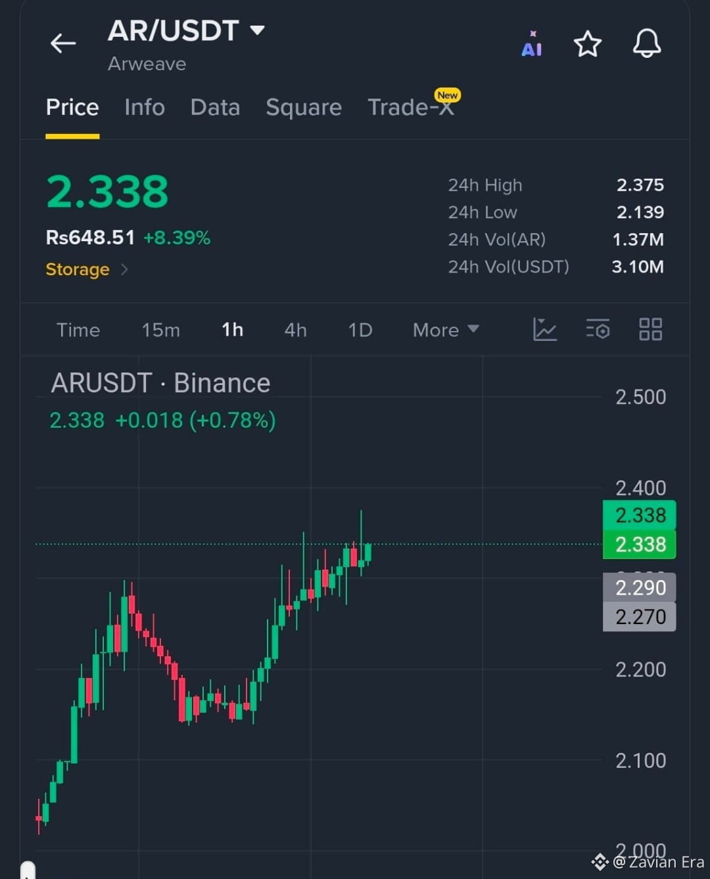Tap the 2.100 price axis label

click(x=640, y=761)
